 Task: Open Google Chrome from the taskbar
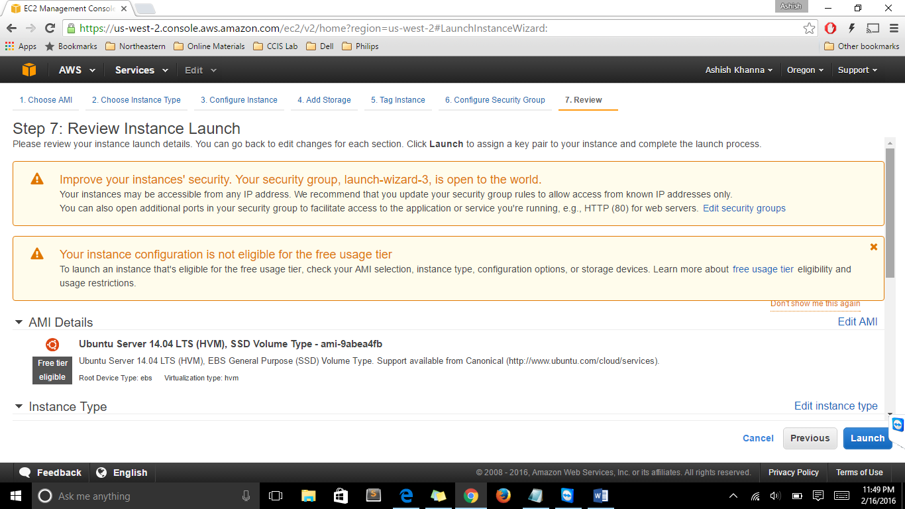tap(470, 496)
